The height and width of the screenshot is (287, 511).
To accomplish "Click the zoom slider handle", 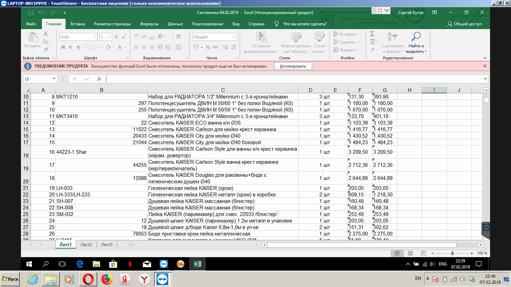I will click(x=452, y=253).
